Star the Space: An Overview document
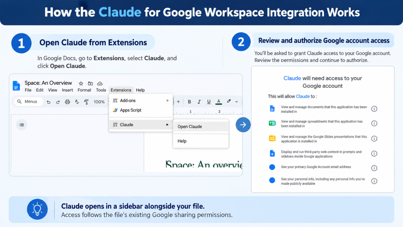Screen dimensions: 403x227 [81, 84]
